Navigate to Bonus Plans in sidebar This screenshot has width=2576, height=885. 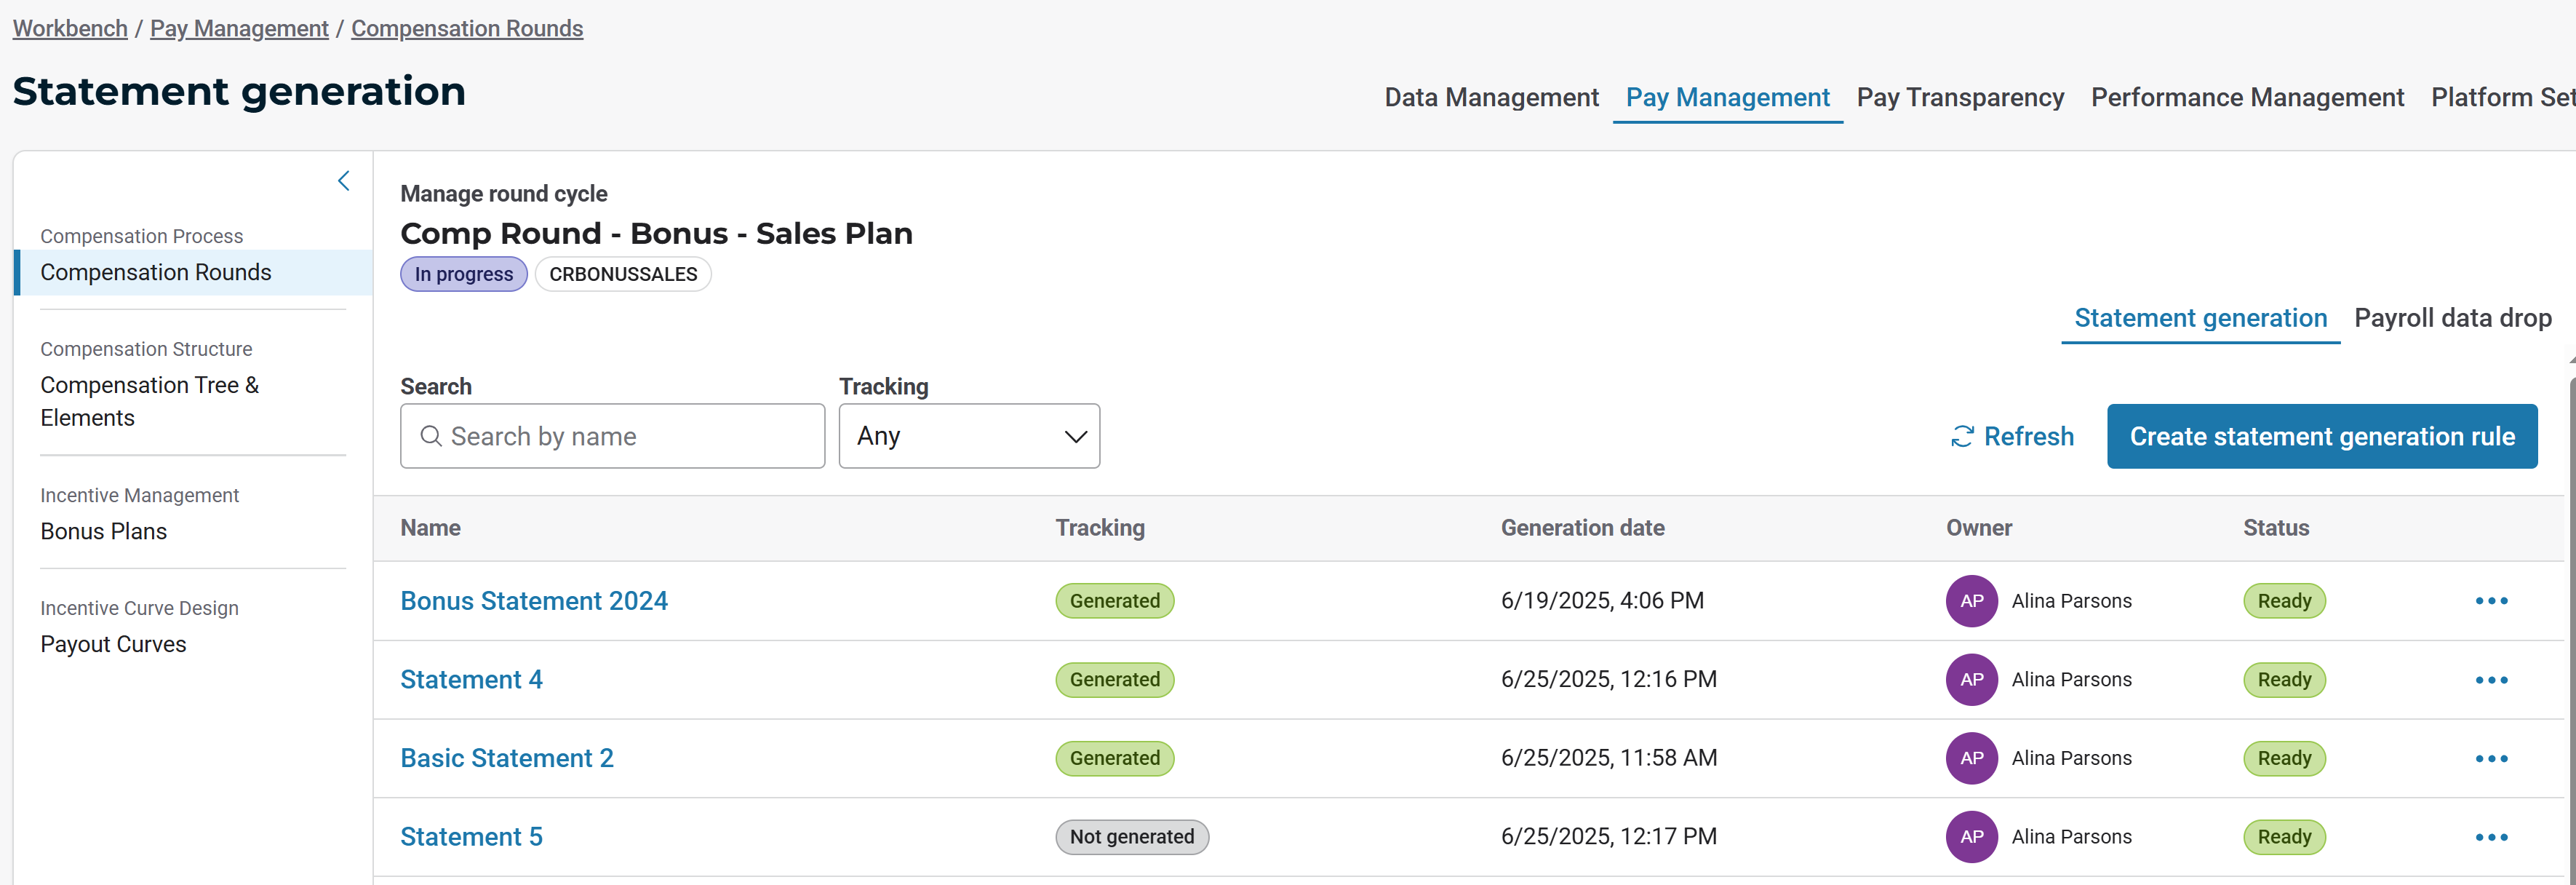(103, 531)
